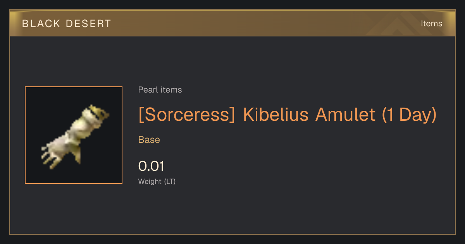Click the 0.01 weight value

(151, 166)
